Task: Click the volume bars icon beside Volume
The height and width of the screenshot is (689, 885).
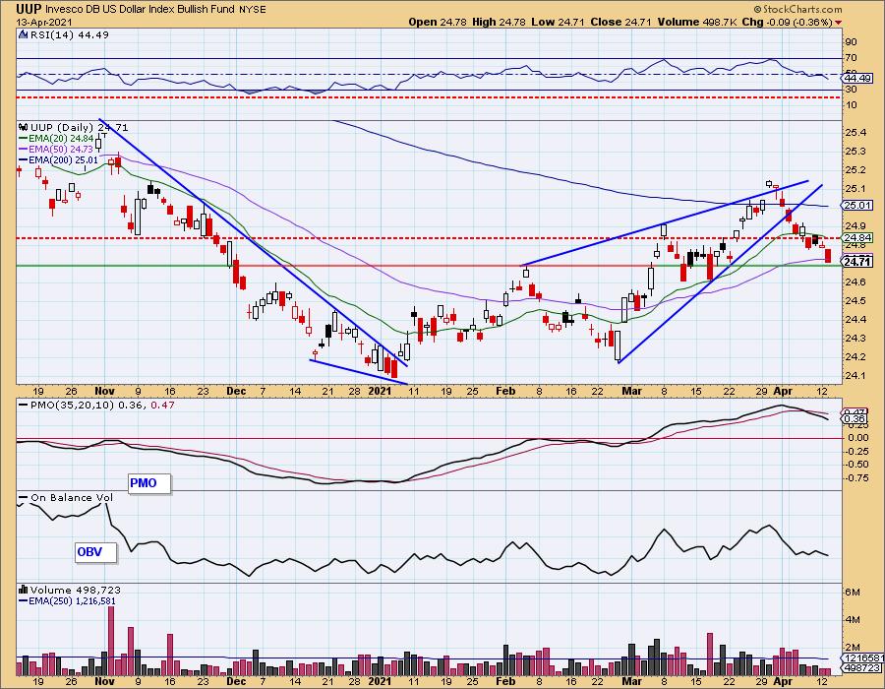Action: click(x=24, y=590)
